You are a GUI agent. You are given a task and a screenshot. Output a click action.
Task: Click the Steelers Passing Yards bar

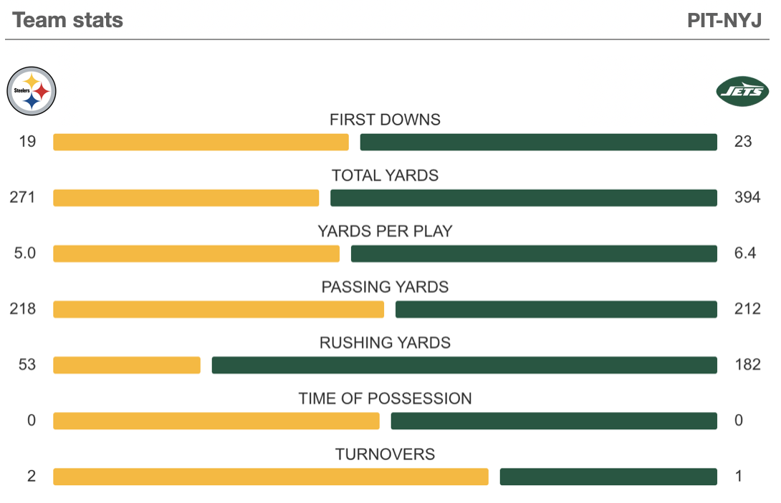219,310
